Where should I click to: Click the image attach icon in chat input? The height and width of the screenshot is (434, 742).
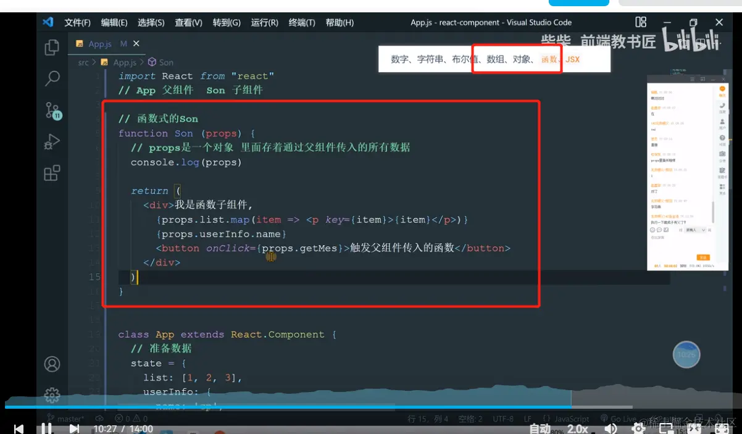click(666, 230)
